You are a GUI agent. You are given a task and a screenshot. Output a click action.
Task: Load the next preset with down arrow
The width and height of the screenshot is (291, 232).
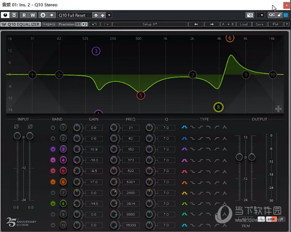103,15
